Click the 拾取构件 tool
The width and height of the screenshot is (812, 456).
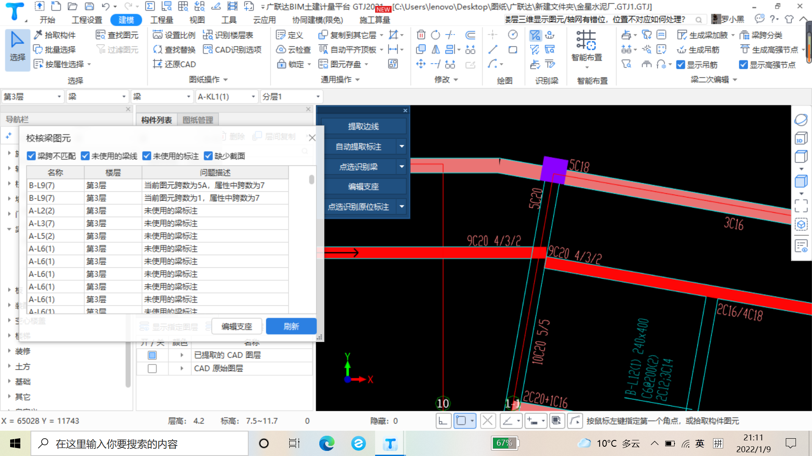[55, 35]
